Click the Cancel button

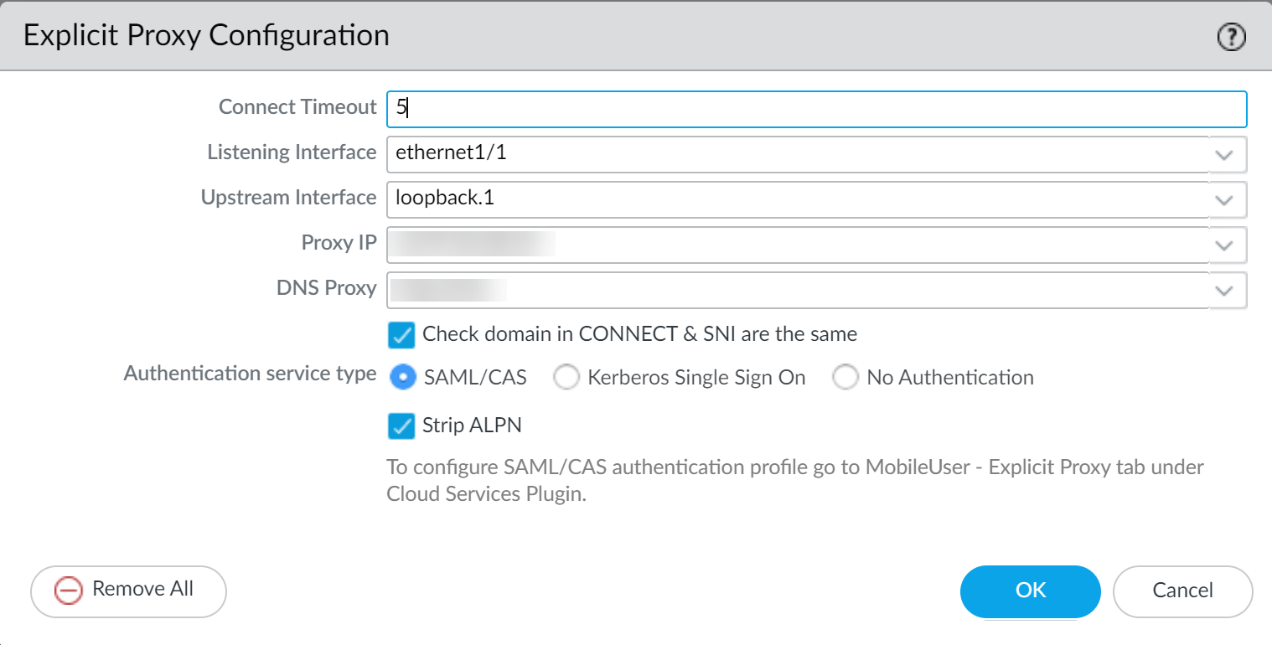1182,591
